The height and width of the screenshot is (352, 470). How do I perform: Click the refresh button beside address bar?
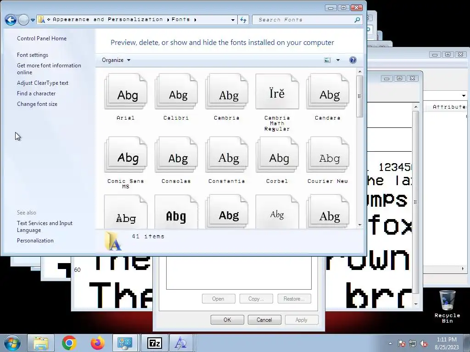243,20
